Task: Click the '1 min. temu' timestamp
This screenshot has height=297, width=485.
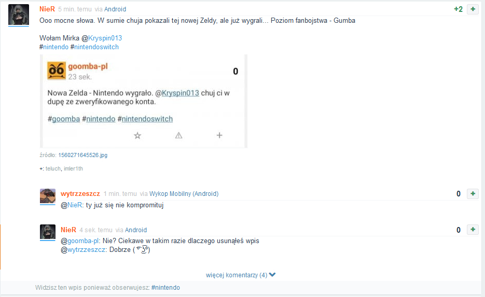Action: [x=120, y=194]
